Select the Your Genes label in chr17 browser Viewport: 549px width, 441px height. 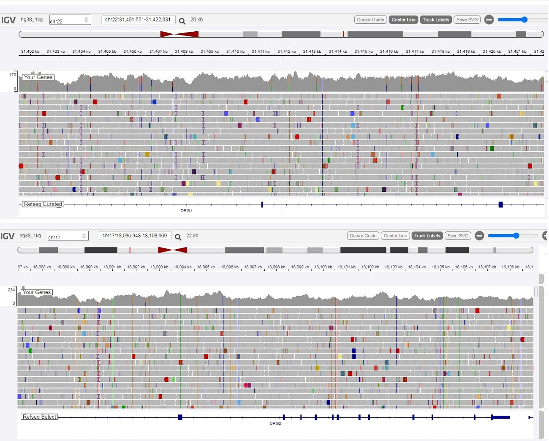click(37, 292)
